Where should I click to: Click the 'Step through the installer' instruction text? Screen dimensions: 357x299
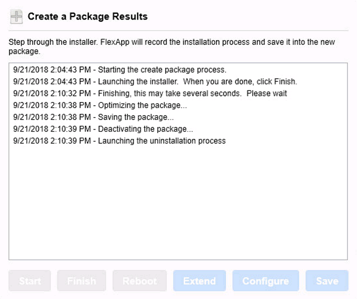click(x=172, y=47)
